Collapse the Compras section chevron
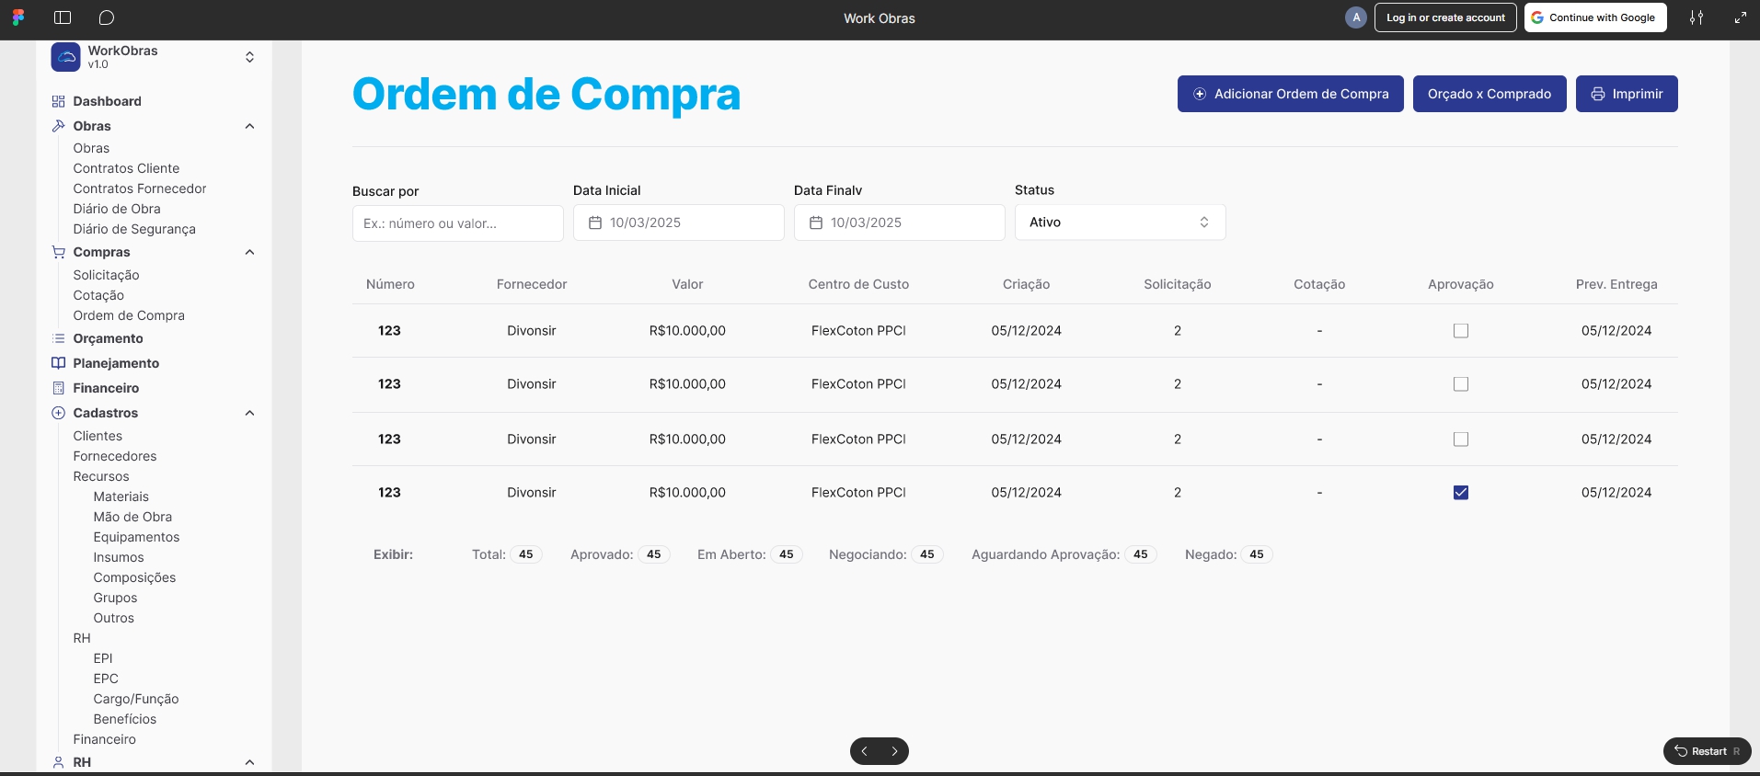 click(249, 252)
